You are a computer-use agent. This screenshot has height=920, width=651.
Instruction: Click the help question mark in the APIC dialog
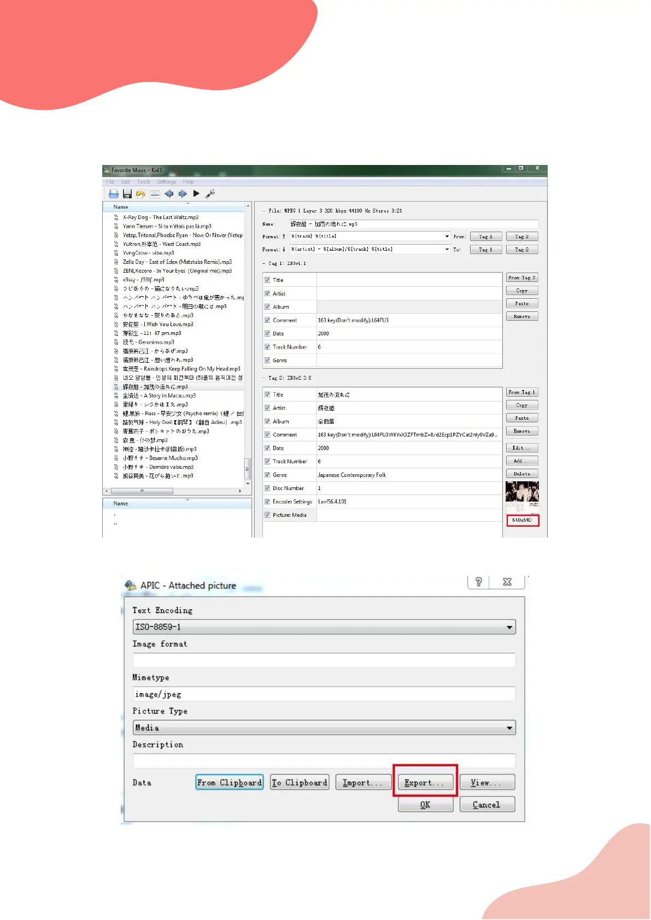pyautogui.click(x=478, y=582)
